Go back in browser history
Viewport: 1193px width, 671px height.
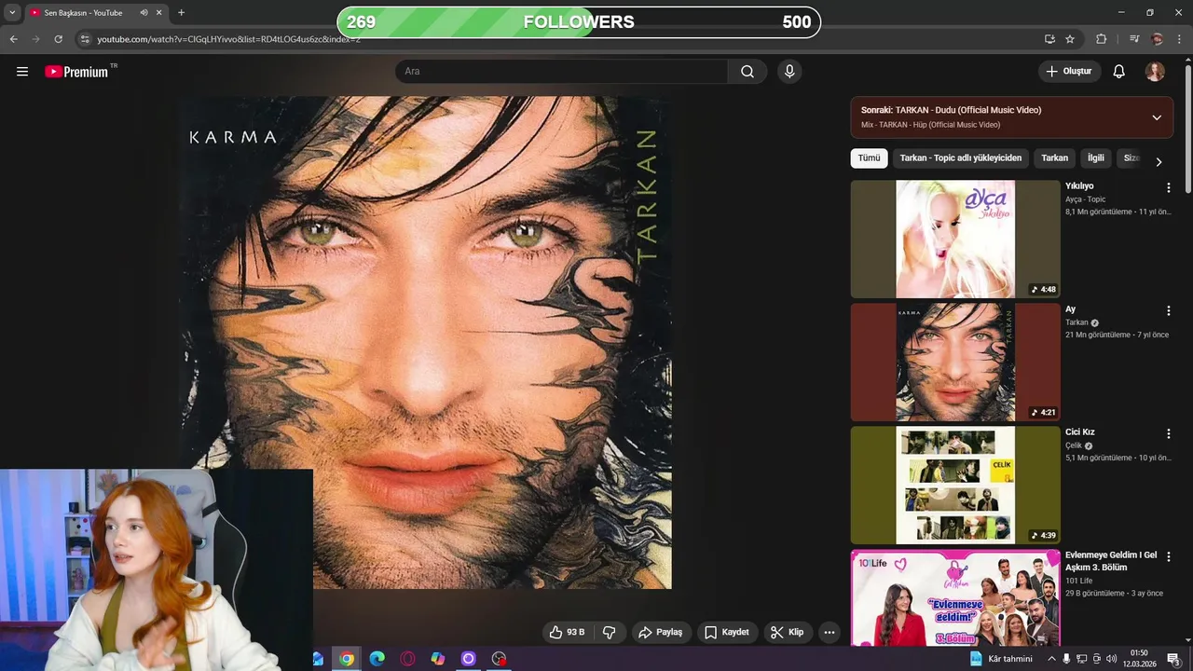point(13,39)
